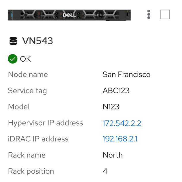Click the Rack position label

31,171
